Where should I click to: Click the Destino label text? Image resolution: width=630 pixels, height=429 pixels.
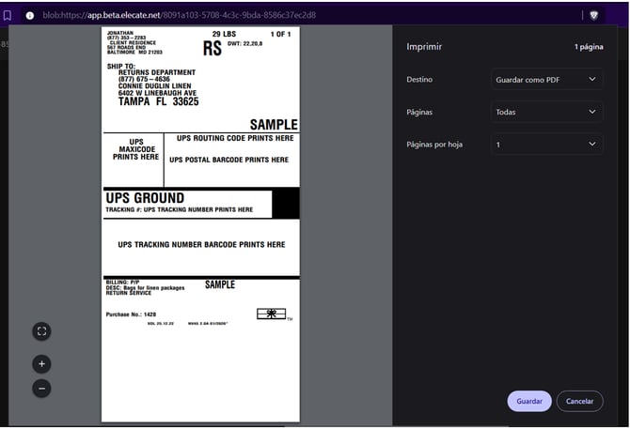pos(420,80)
